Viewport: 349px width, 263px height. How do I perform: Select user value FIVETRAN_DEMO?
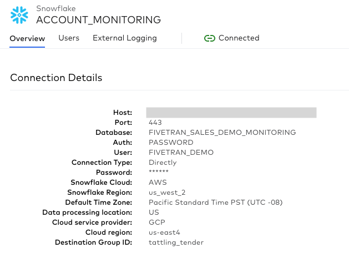[x=181, y=153]
